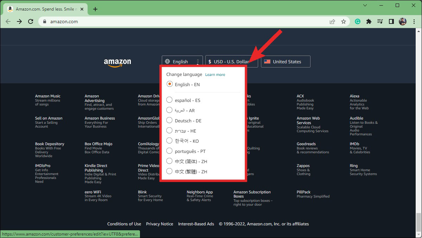422x238 pixels.
Task: Open the Neighbors App link
Action: [x=200, y=196]
